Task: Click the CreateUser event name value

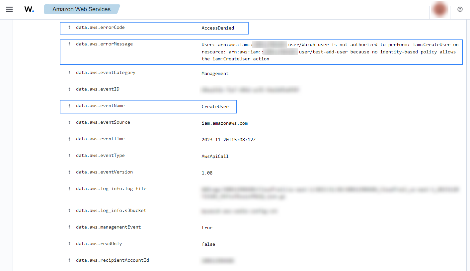Action: [x=215, y=107]
